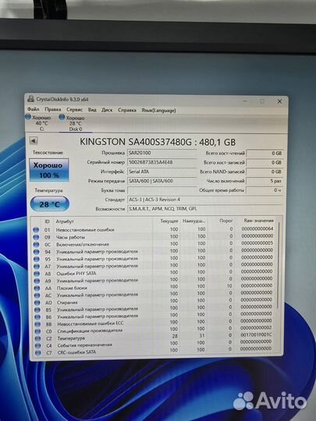316x421 pixels.
Task: Click the Возможности features field
Action: pos(205,209)
